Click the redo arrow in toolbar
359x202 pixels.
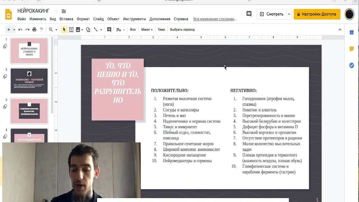(x=27, y=29)
